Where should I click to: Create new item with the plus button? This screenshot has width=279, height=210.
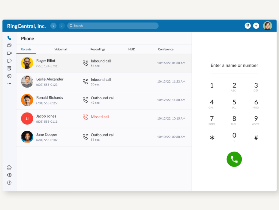coord(256,25)
